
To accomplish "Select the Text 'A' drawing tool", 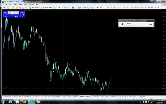I will click(x=121, y=7).
